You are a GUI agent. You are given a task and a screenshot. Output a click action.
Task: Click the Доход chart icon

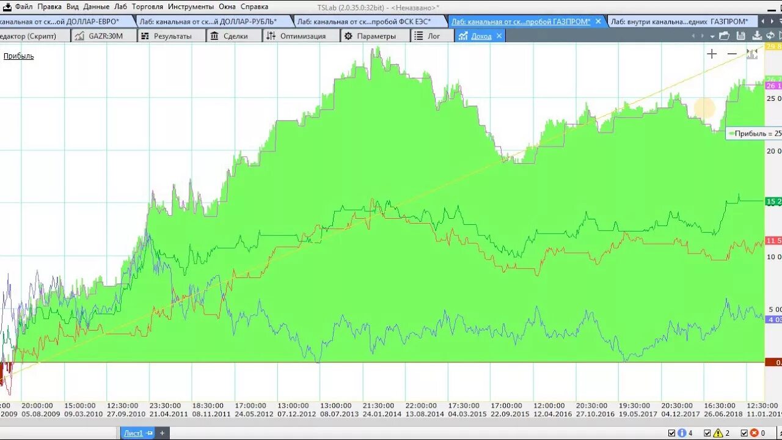(463, 36)
